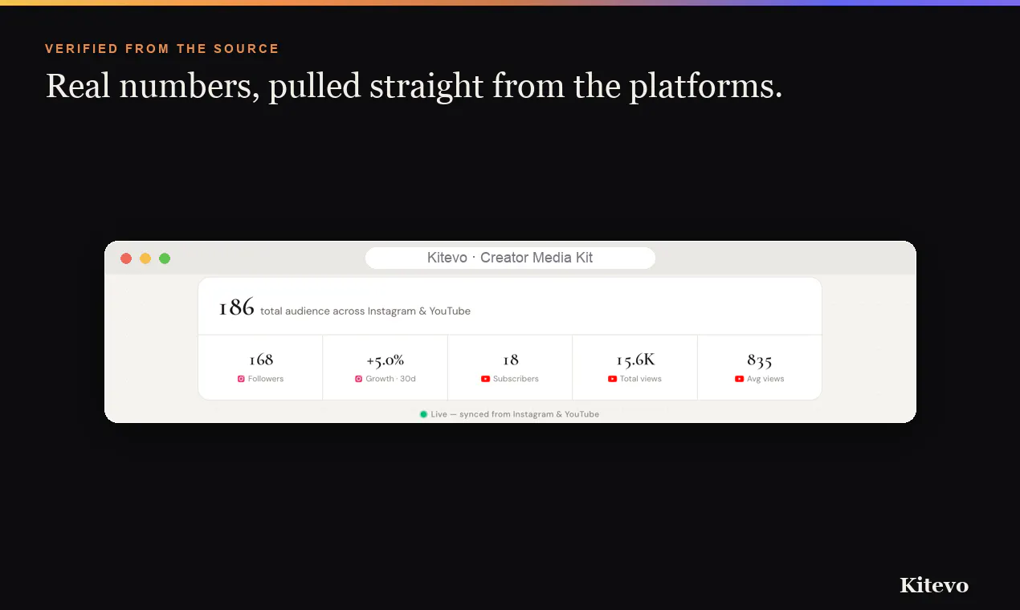Viewport: 1020px width, 610px height.
Task: Click the 'Real numbers, pulled straight' headline
Action: (x=264, y=86)
